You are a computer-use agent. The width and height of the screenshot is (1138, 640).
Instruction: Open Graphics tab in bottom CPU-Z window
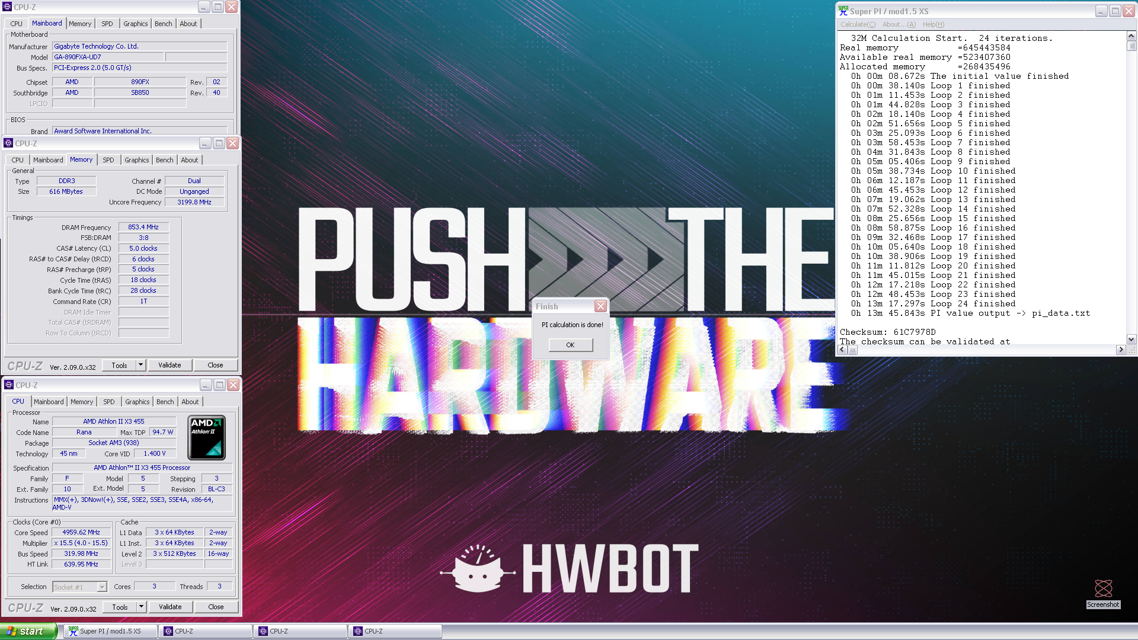(x=138, y=402)
